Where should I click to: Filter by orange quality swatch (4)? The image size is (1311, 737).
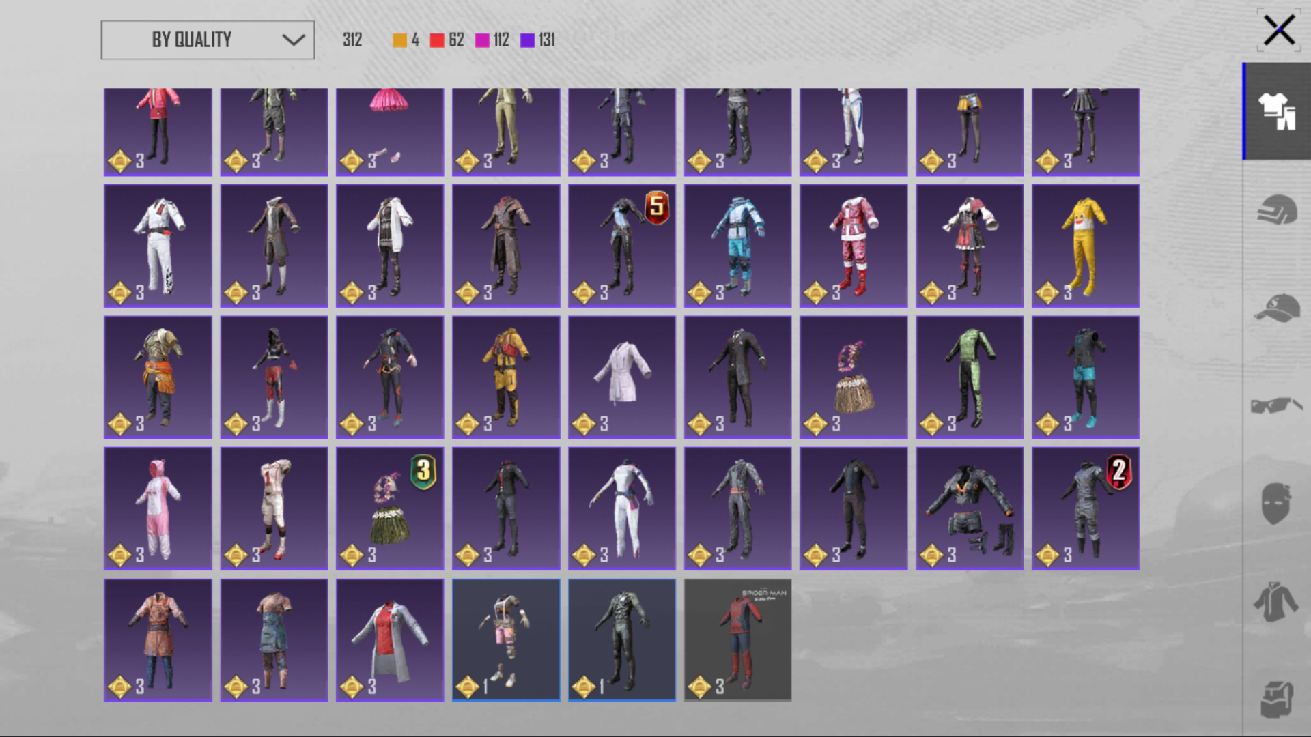(399, 40)
